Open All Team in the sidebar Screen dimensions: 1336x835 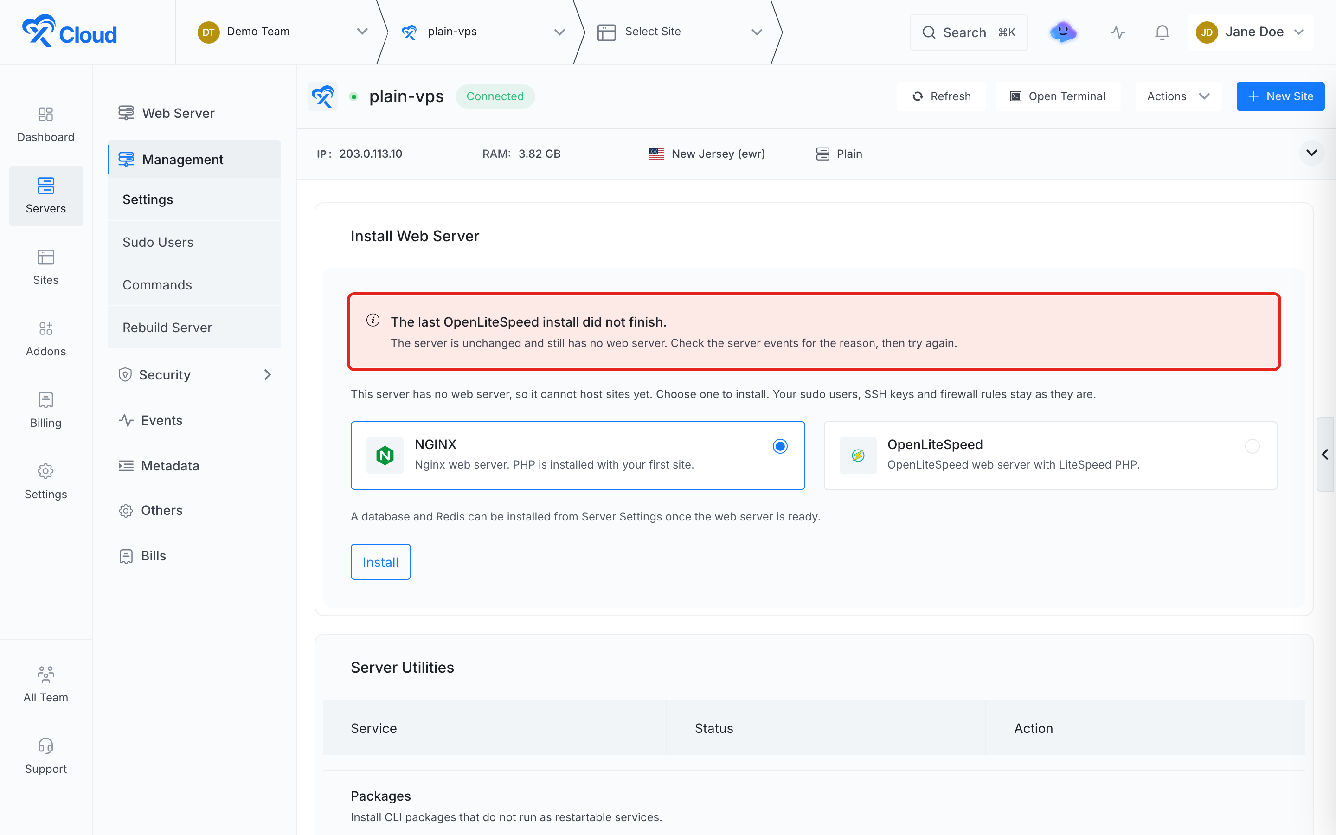[46, 685]
